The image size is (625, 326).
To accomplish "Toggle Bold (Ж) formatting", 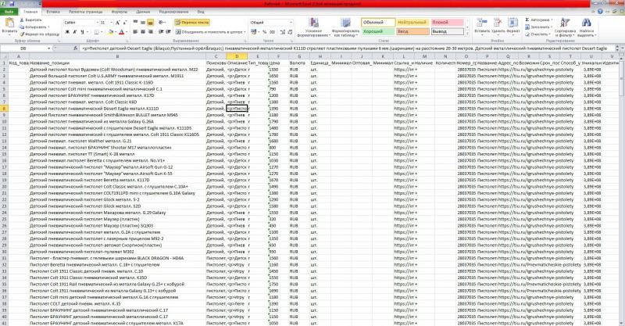I will pyautogui.click(x=67, y=32).
